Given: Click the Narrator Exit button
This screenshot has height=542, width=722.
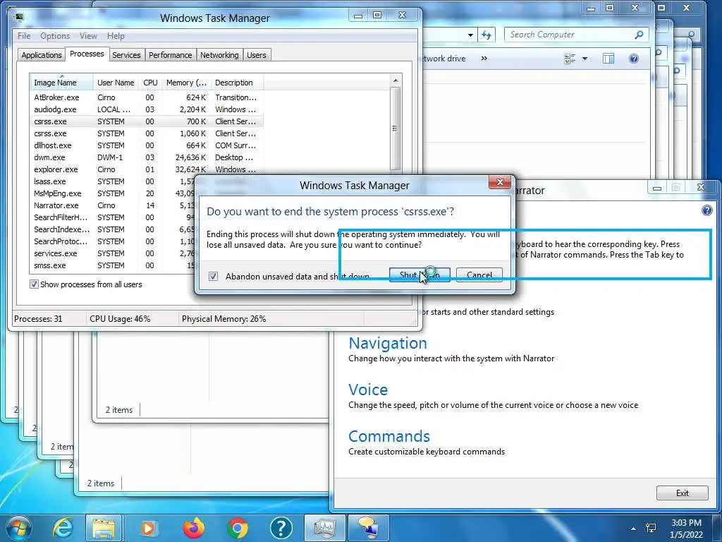Looking at the screenshot, I should point(682,493).
